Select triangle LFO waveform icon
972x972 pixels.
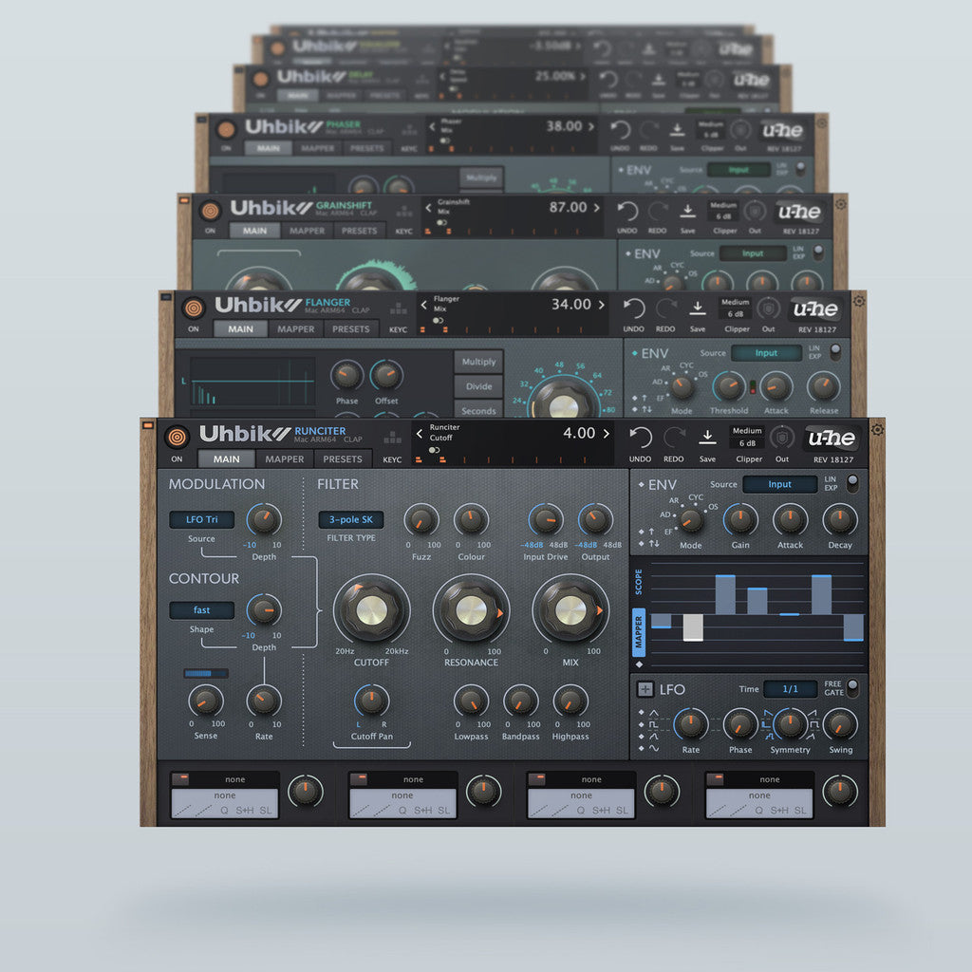point(653,713)
